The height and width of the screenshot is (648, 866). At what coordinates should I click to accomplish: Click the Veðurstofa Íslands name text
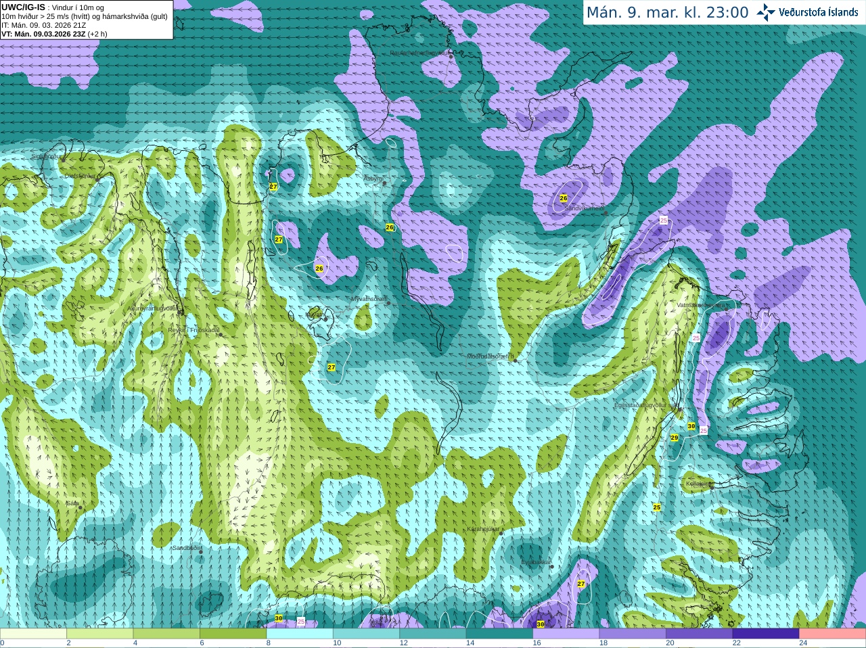point(819,12)
